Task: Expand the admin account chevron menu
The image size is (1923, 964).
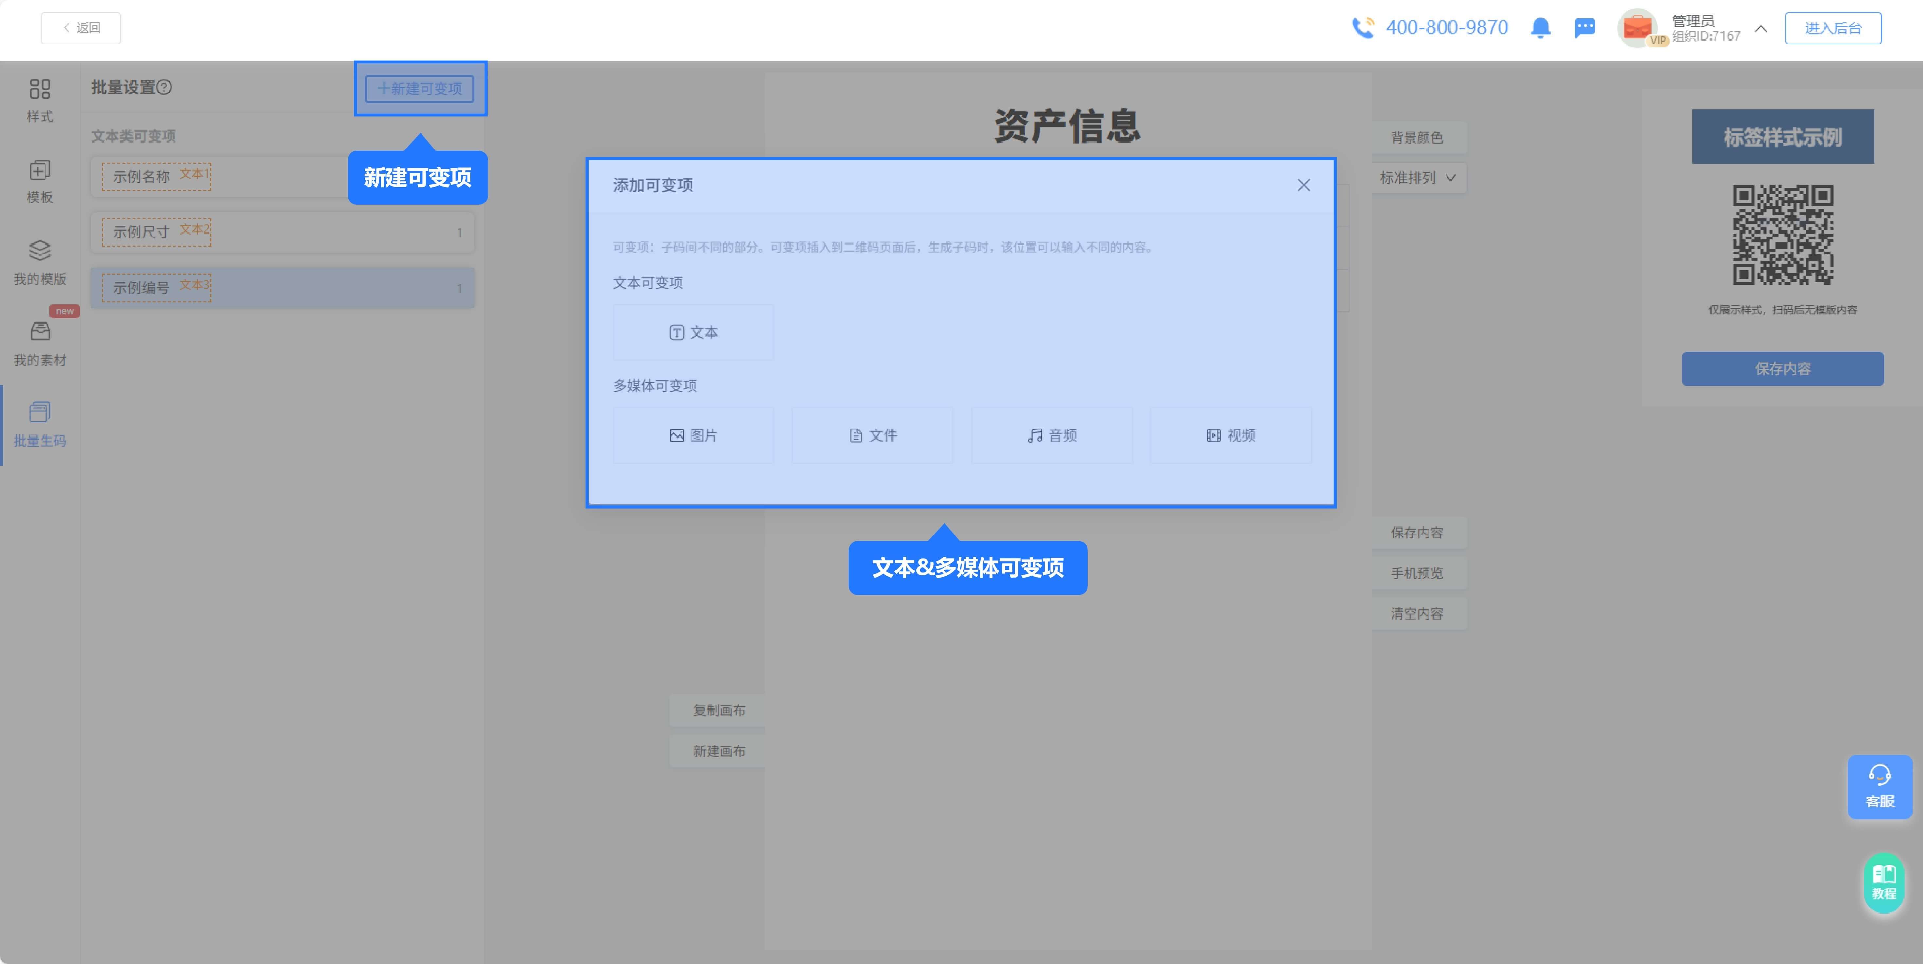Action: tap(1760, 30)
